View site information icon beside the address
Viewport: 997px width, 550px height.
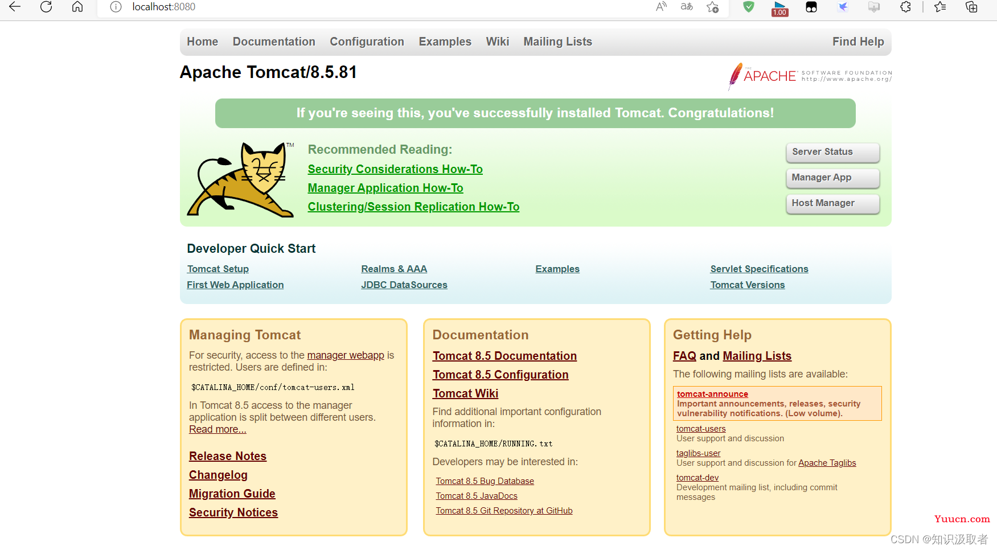tap(116, 7)
